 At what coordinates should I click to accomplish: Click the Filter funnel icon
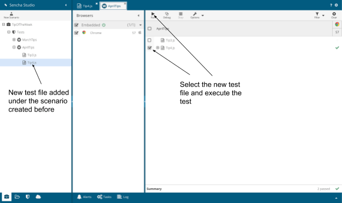click(317, 14)
